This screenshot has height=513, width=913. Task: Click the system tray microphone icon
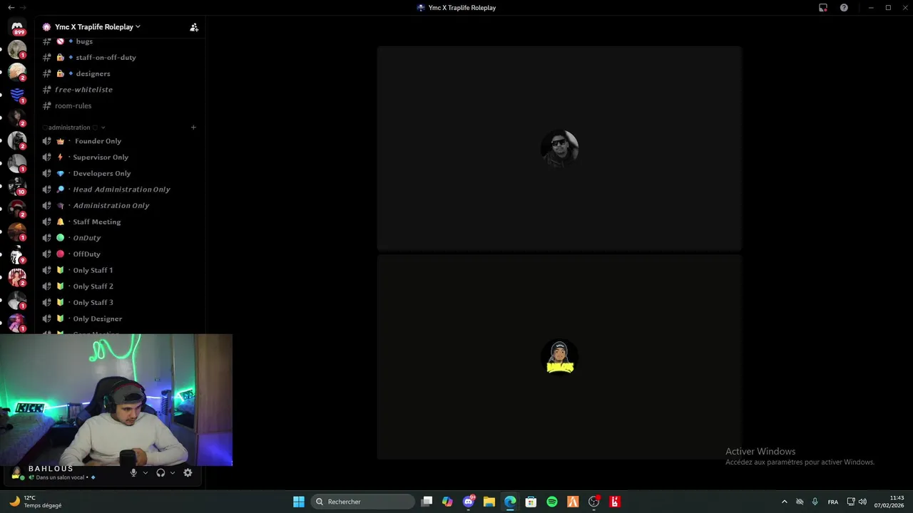tap(815, 502)
